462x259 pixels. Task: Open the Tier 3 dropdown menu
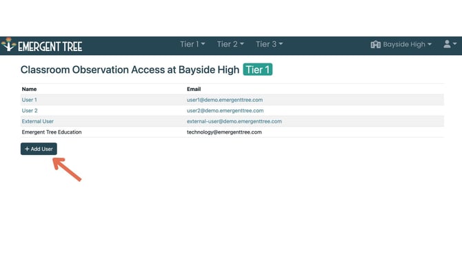click(x=269, y=44)
